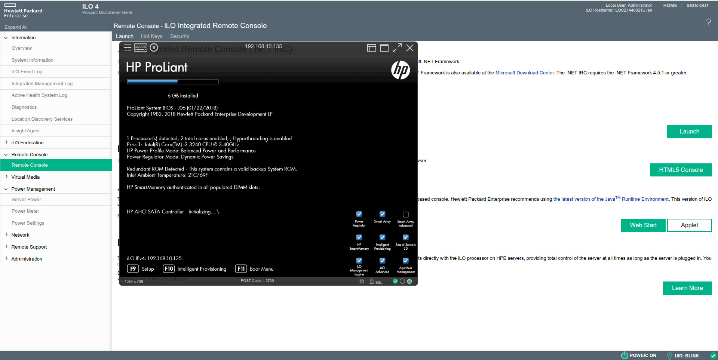Click the virtual media disc icon
Viewport: 718px width, 360px height.
coord(154,47)
